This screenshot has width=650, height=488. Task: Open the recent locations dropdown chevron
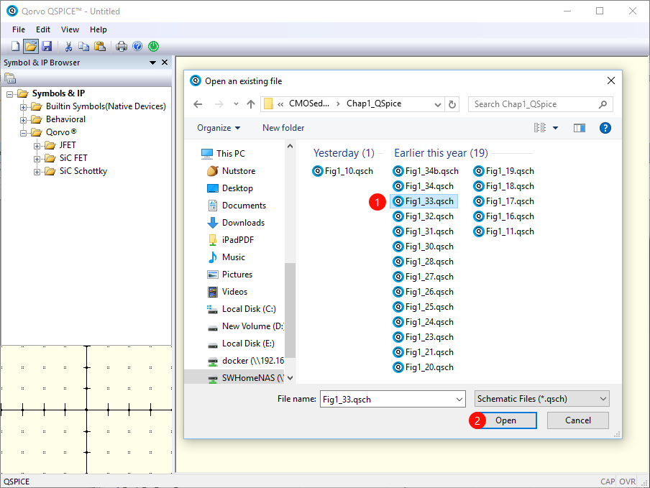[x=236, y=104]
